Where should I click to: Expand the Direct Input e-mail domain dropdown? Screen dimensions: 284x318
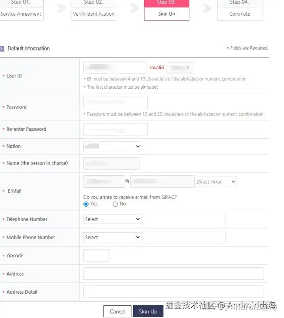pyautogui.click(x=216, y=182)
